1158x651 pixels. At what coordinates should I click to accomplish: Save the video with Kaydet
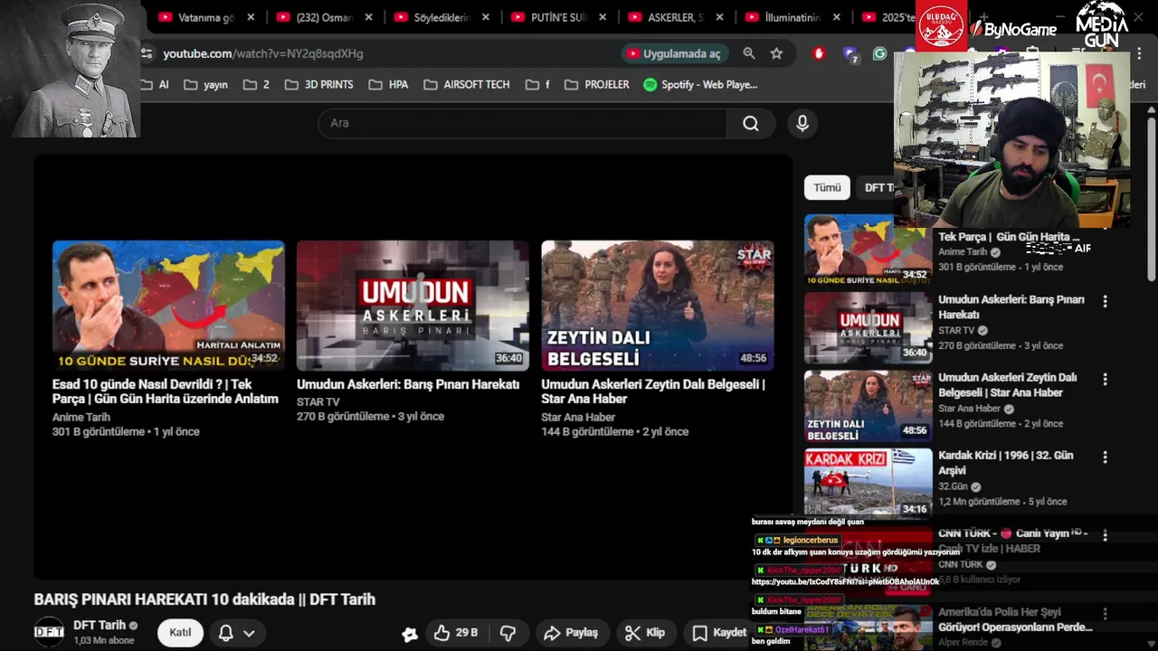click(719, 633)
